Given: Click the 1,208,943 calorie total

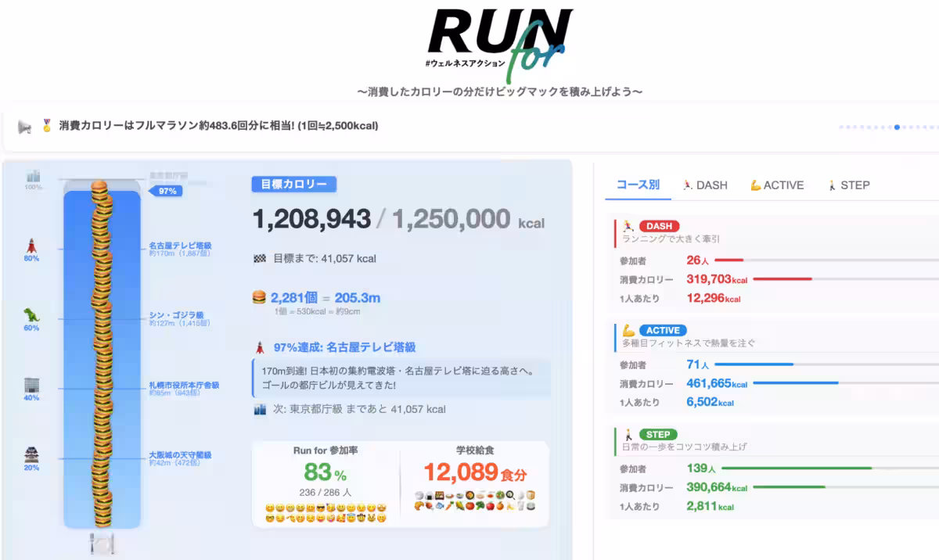Looking at the screenshot, I should coord(311,219).
